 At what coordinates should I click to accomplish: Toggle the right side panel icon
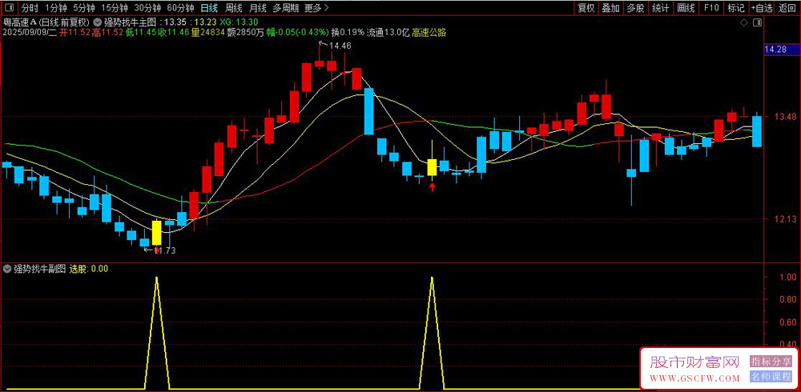pyautogui.click(x=757, y=22)
